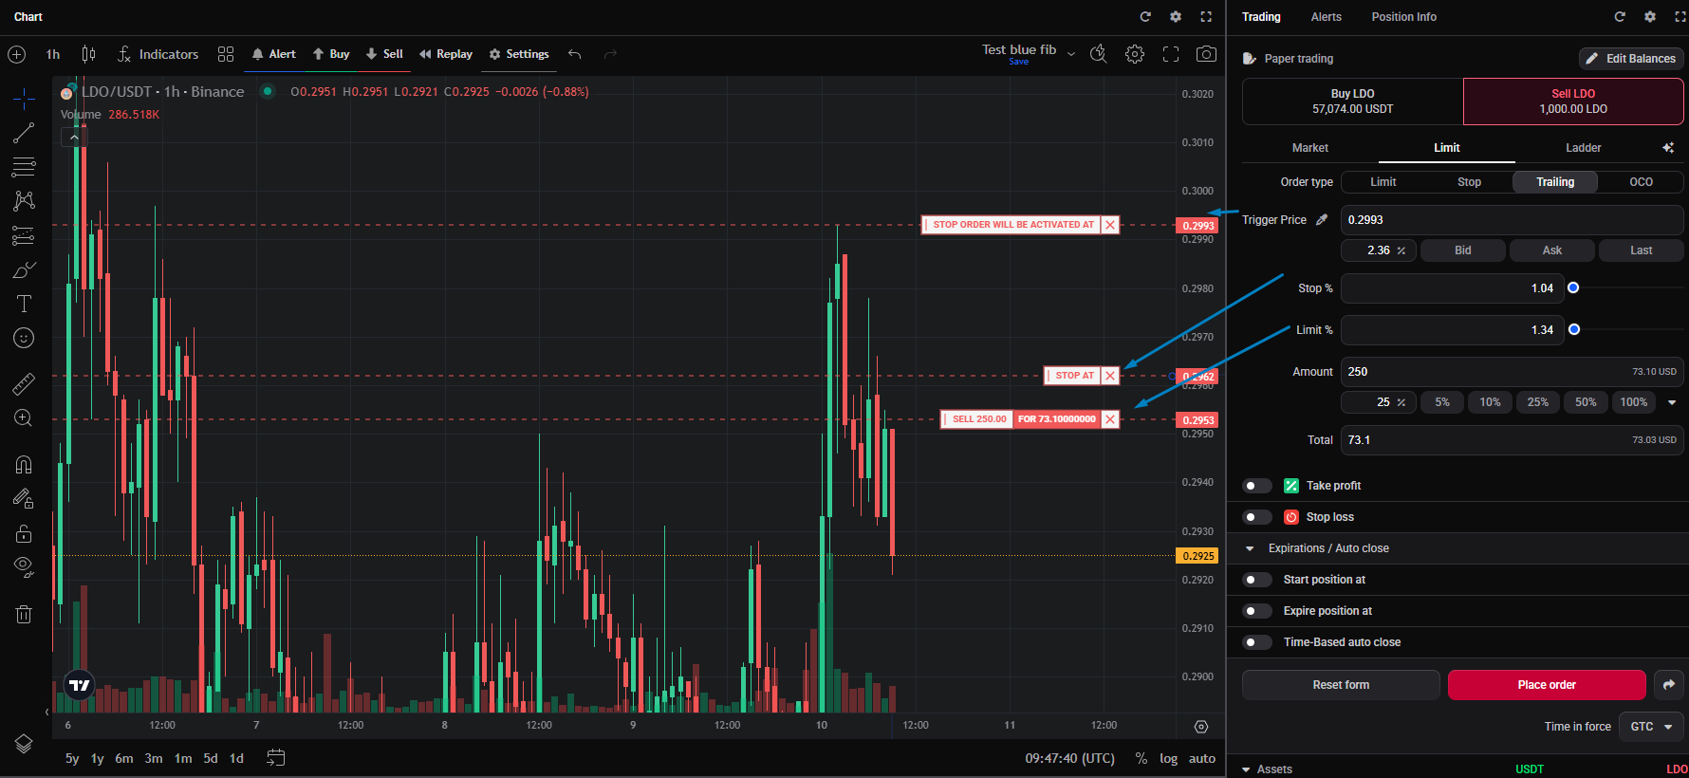The image size is (1689, 778).
Task: Toggle the Take profit switch
Action: point(1257,486)
